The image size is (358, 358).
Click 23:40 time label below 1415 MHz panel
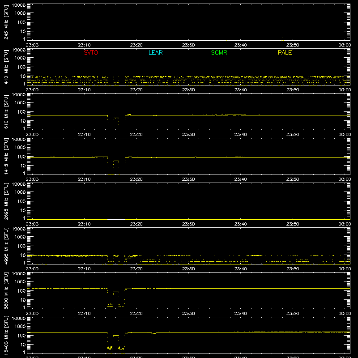(x=240, y=179)
